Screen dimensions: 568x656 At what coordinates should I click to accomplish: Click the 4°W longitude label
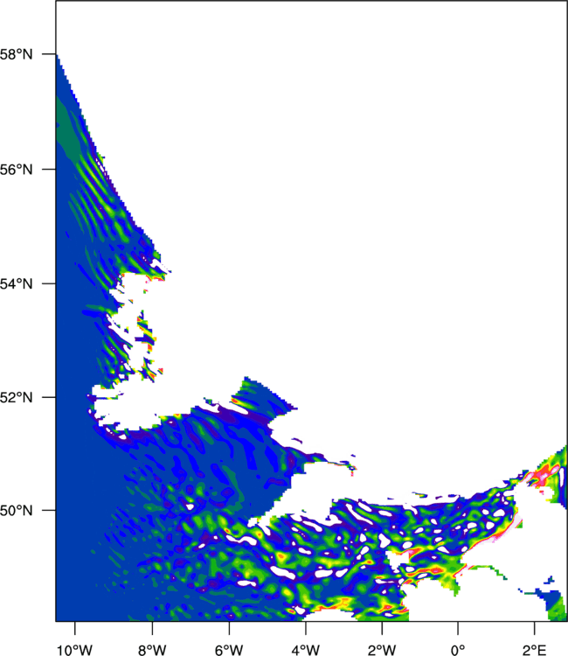306,650
